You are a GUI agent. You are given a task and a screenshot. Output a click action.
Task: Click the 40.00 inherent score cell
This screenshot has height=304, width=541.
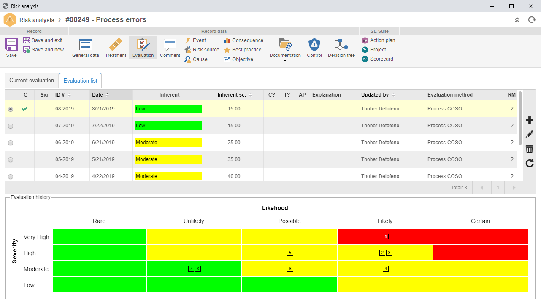coord(234,176)
